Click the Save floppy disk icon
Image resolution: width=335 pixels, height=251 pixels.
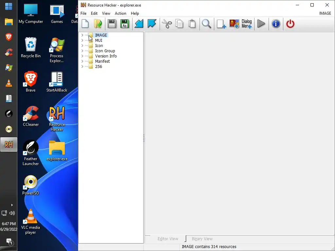coord(112,24)
